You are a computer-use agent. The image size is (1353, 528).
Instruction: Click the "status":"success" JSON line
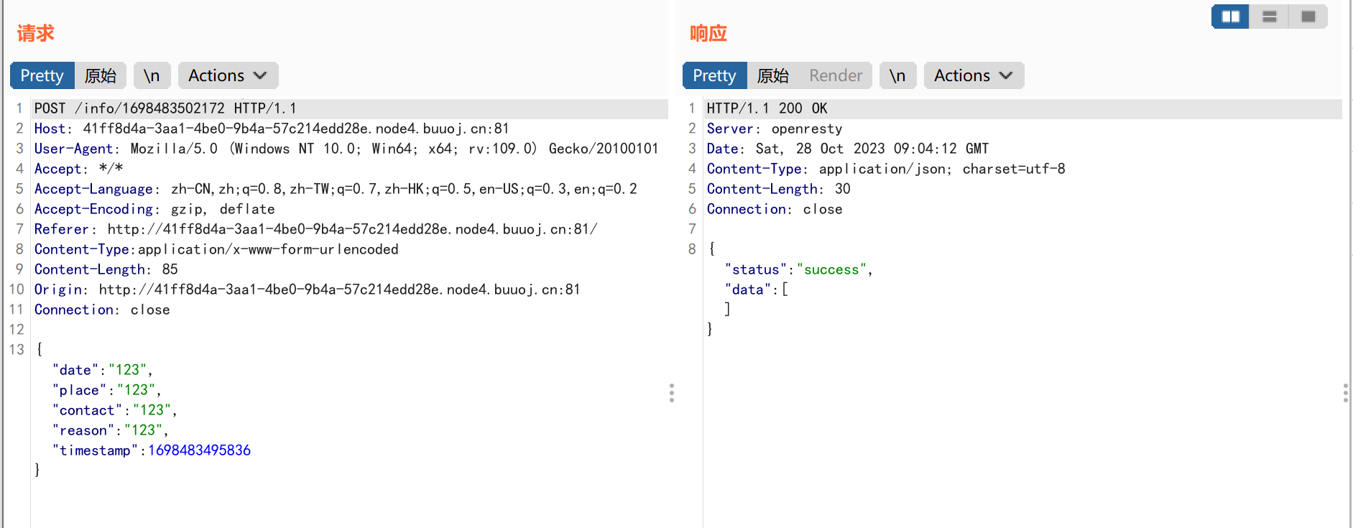(799, 269)
